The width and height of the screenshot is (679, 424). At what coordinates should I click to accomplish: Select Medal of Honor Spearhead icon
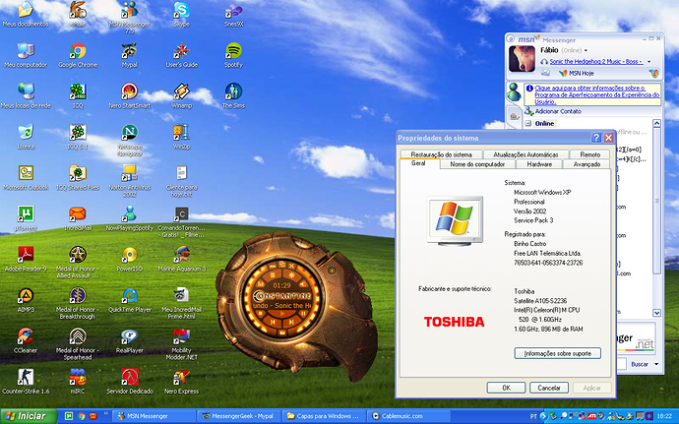(78, 344)
